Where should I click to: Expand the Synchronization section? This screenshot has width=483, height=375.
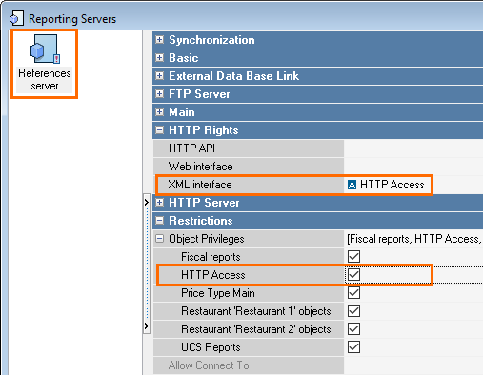tap(160, 40)
